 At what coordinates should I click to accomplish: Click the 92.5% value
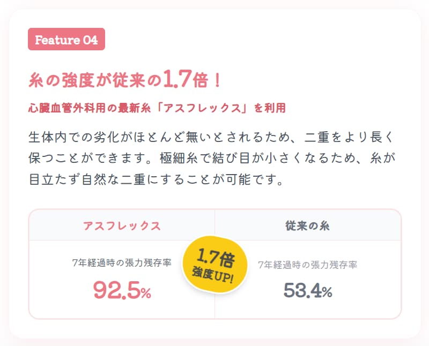coord(122,290)
